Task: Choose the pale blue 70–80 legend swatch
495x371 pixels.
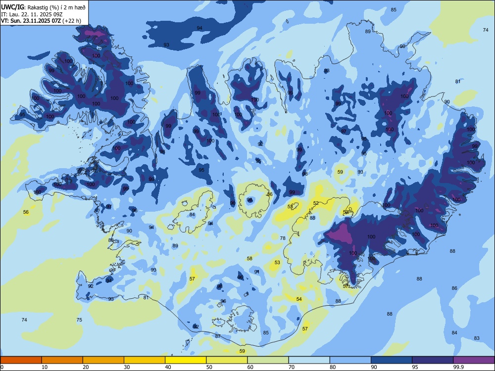Action: (309, 360)
